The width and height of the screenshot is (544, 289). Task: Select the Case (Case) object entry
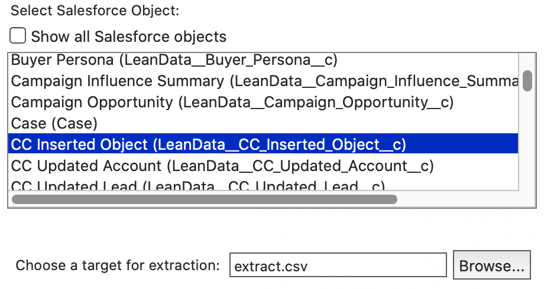pyautogui.click(x=54, y=123)
